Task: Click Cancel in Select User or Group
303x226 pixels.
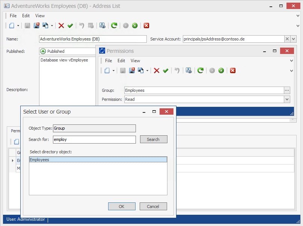Action: [153, 207]
